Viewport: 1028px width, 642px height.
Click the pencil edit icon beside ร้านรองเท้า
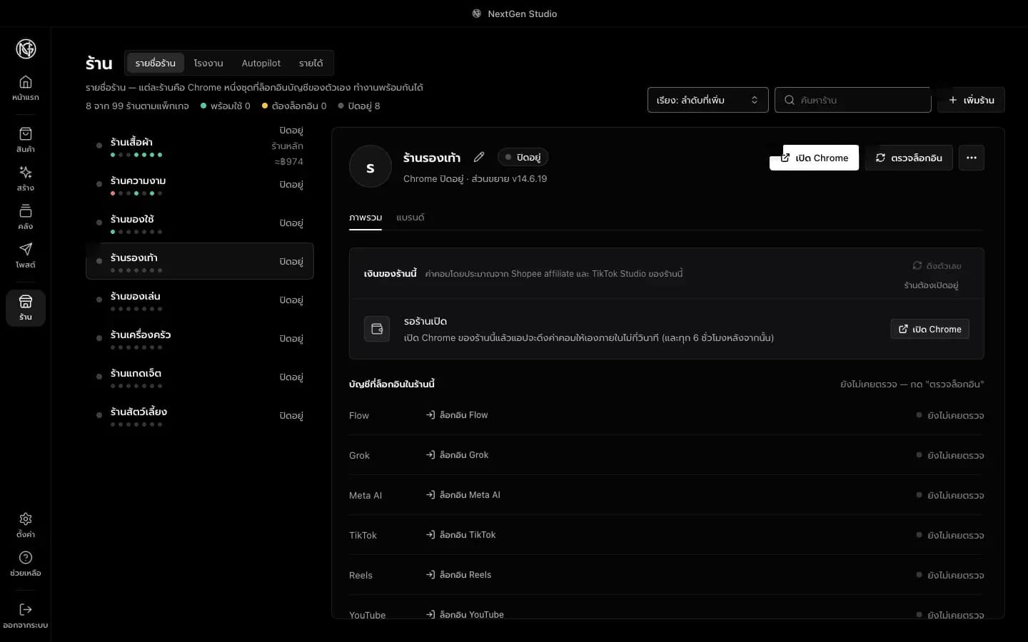click(x=479, y=157)
